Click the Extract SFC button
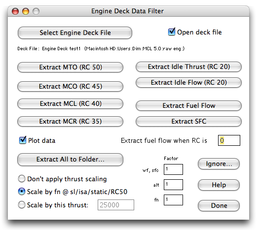 tap(188, 121)
